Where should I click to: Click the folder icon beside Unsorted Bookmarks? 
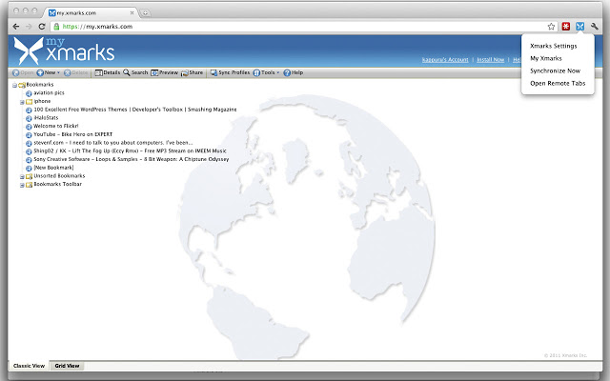tap(29, 176)
